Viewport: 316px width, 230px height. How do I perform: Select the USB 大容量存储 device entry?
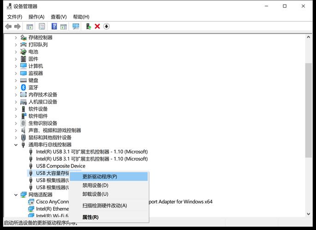click(53, 173)
